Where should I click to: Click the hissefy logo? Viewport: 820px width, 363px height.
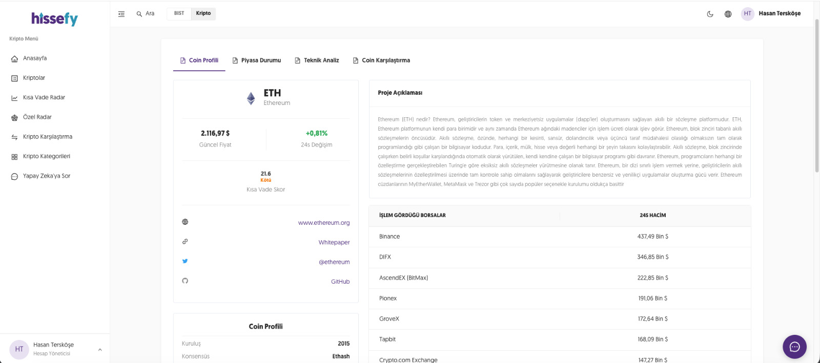54,19
